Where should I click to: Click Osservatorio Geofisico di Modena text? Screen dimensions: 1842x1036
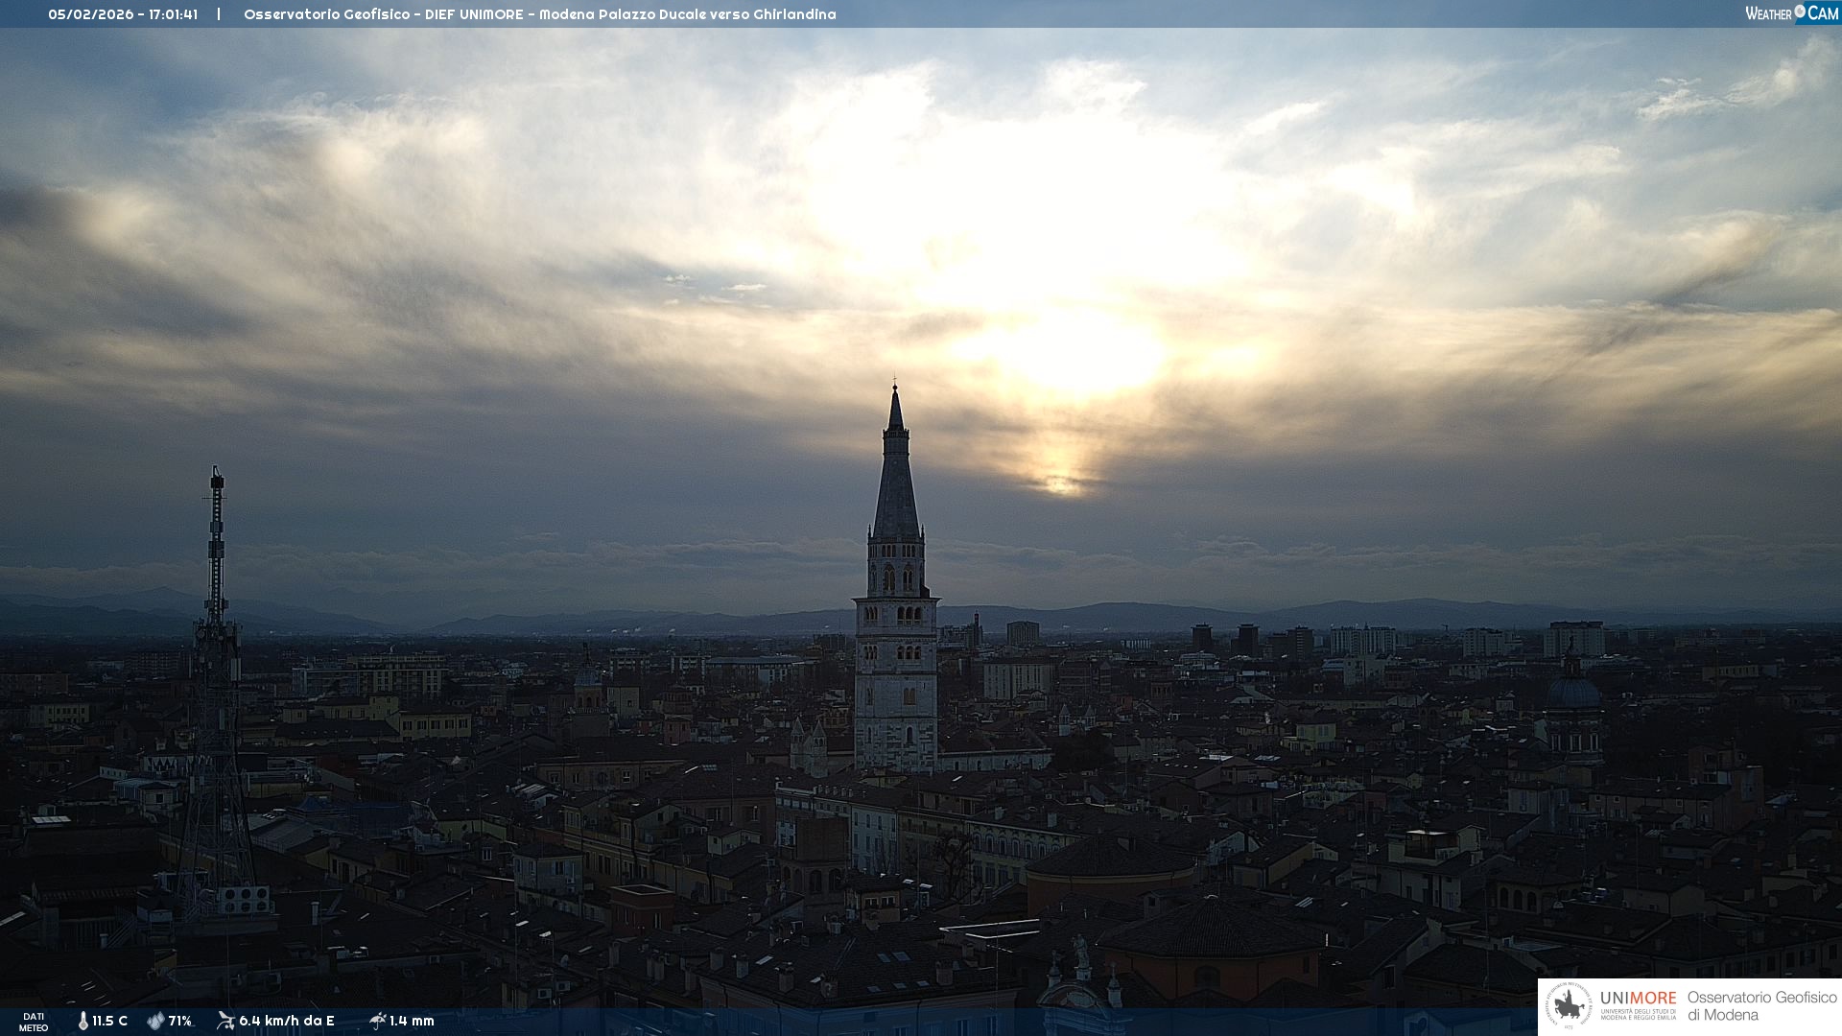coord(1761,1006)
